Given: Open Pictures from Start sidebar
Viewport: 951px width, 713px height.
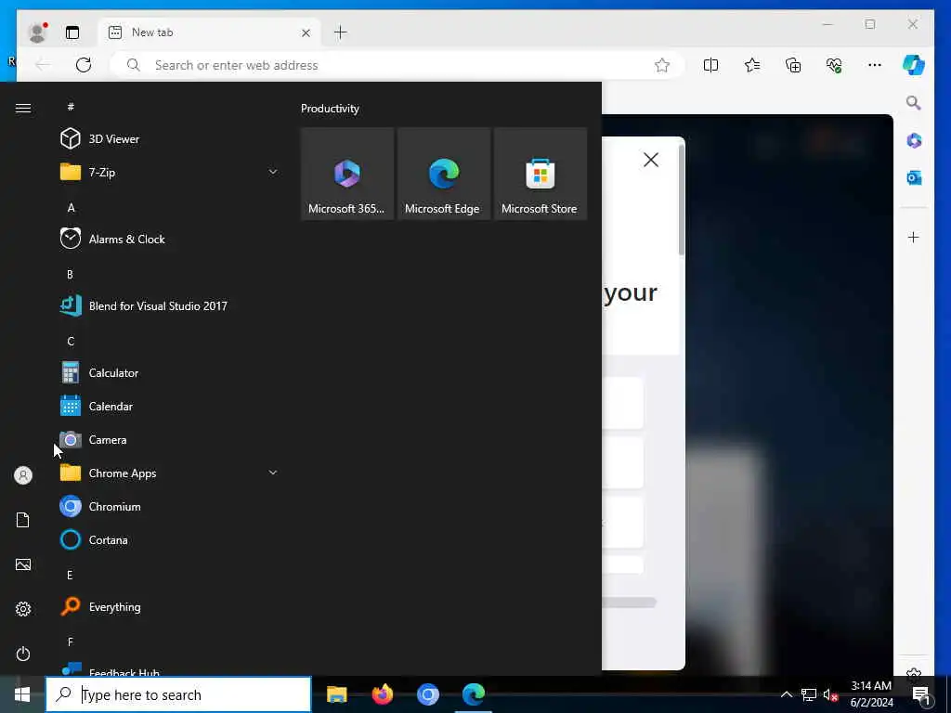Looking at the screenshot, I should (23, 564).
